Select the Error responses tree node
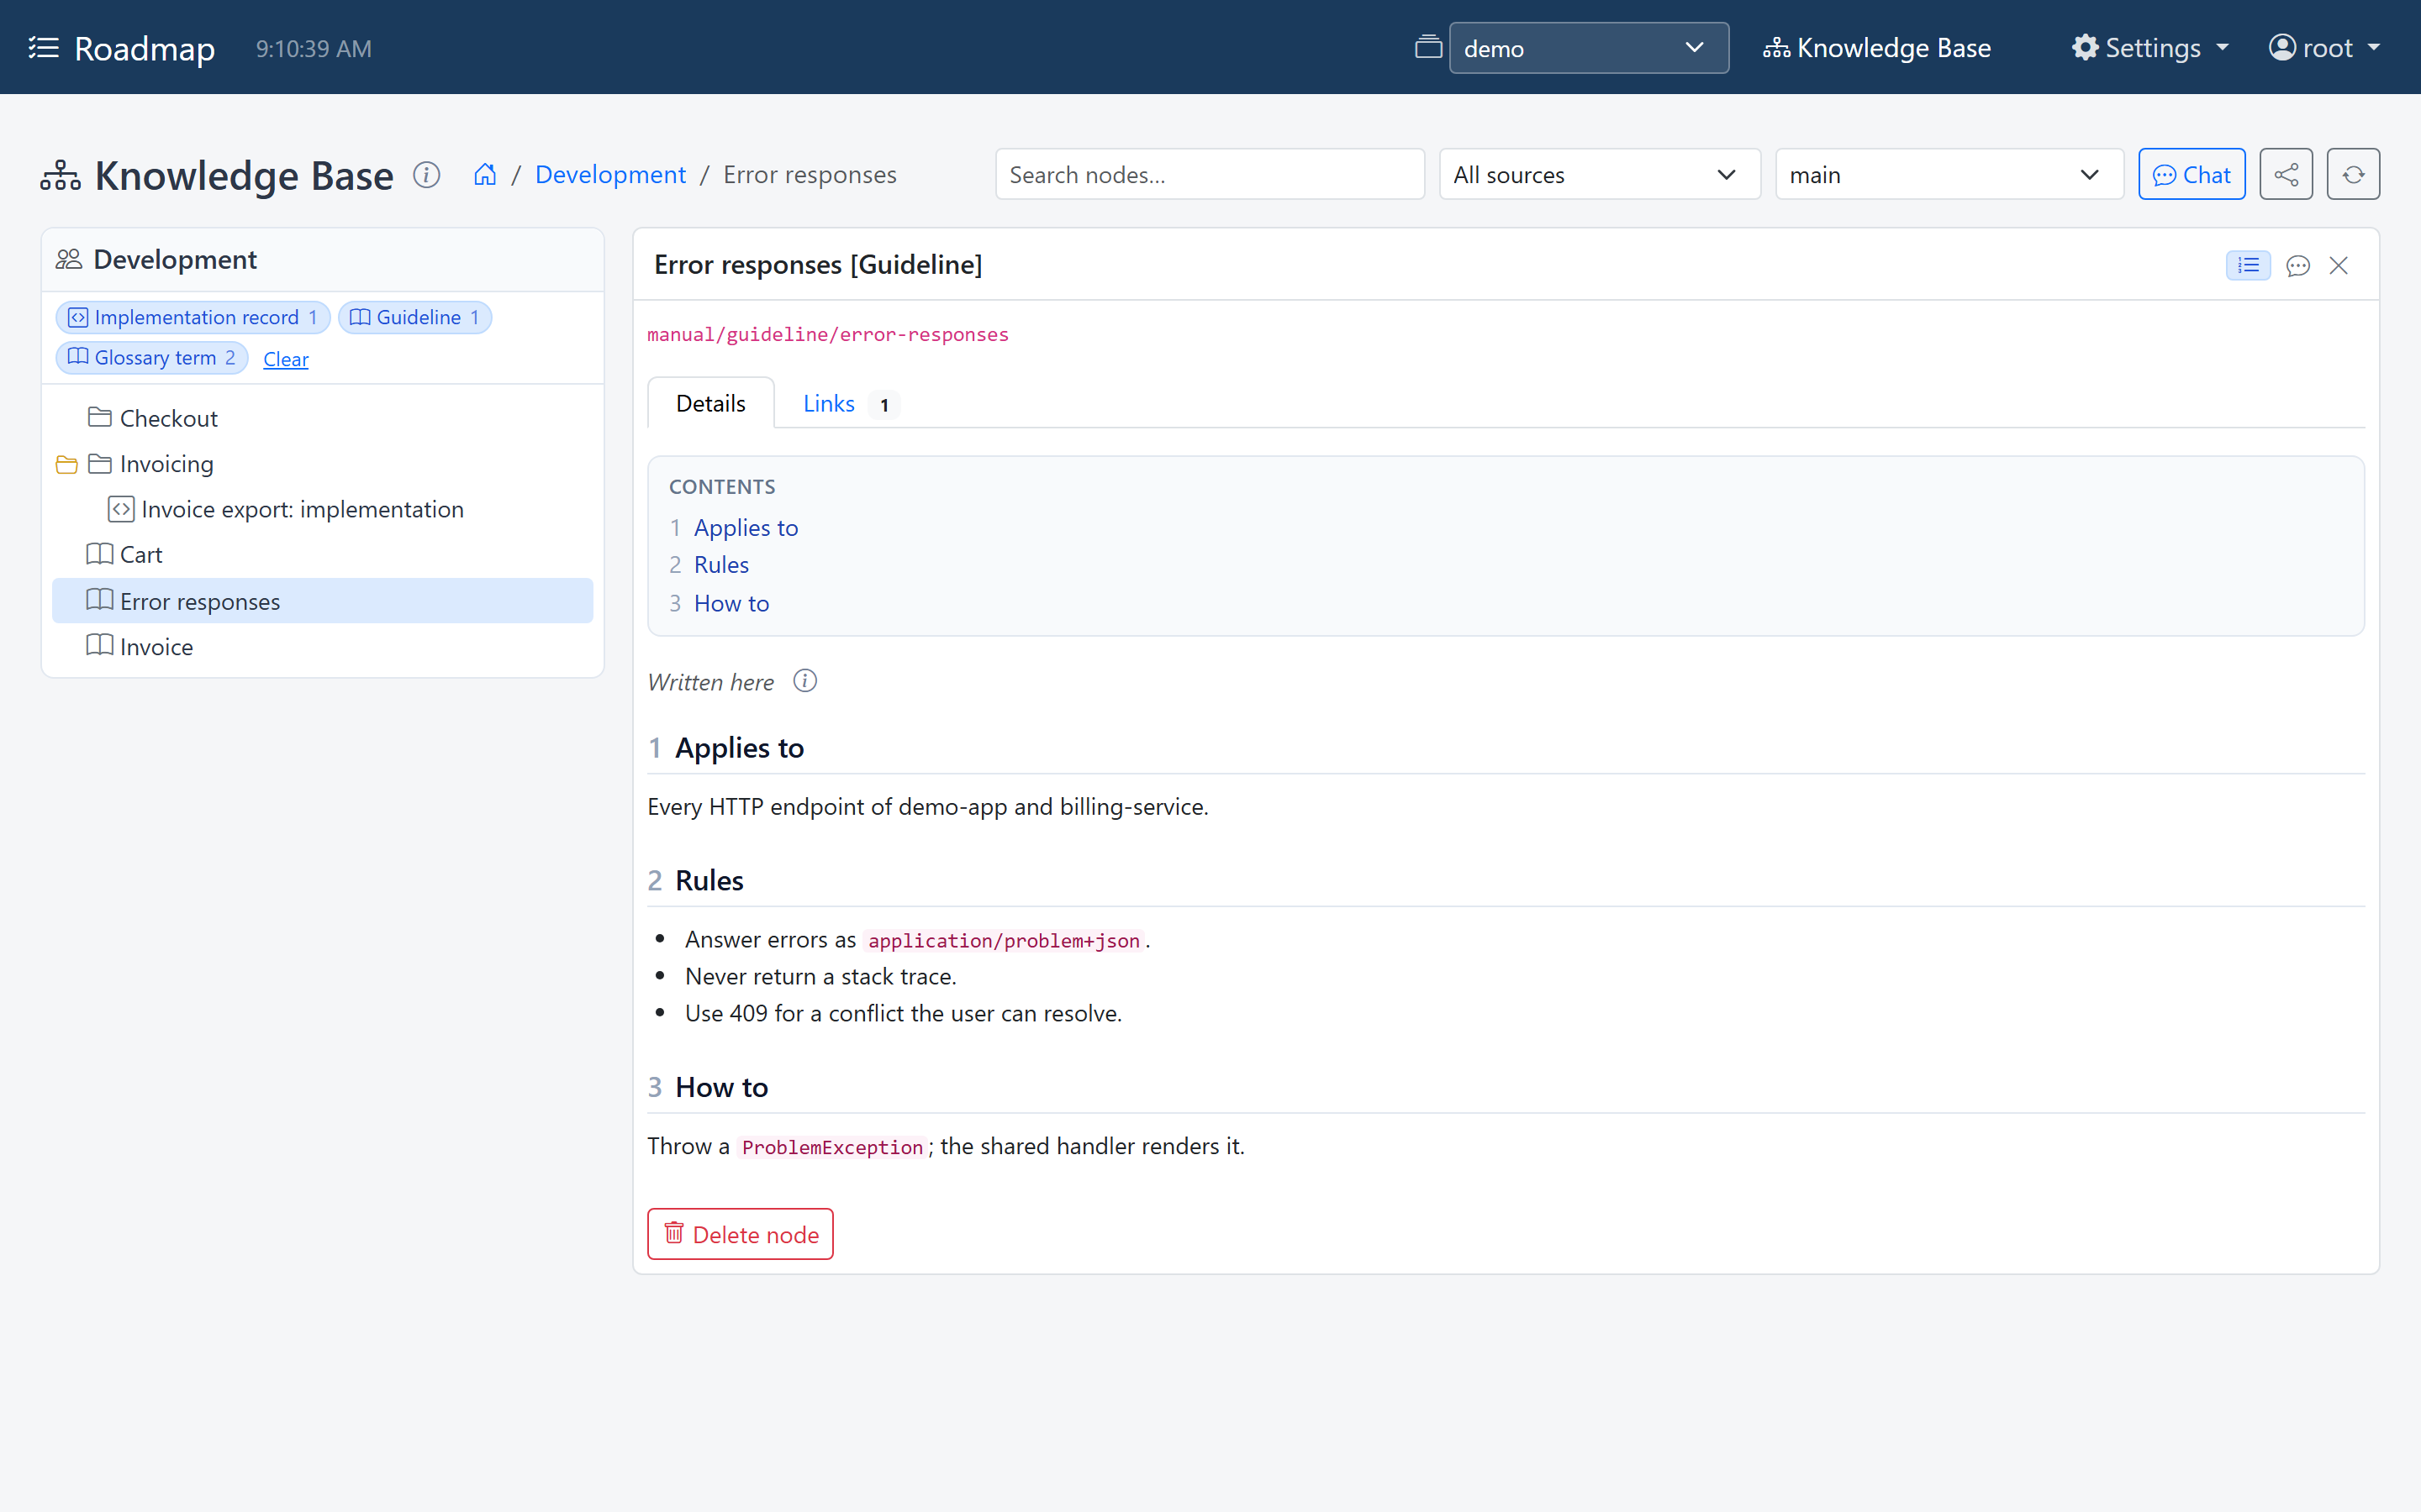This screenshot has height=1512, width=2421. coord(322,601)
